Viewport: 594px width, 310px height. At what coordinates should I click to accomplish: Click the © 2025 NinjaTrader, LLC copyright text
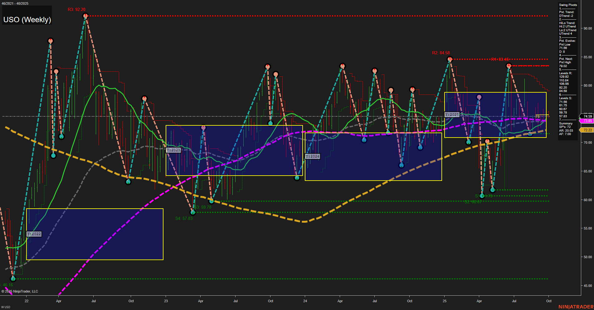click(x=20, y=291)
